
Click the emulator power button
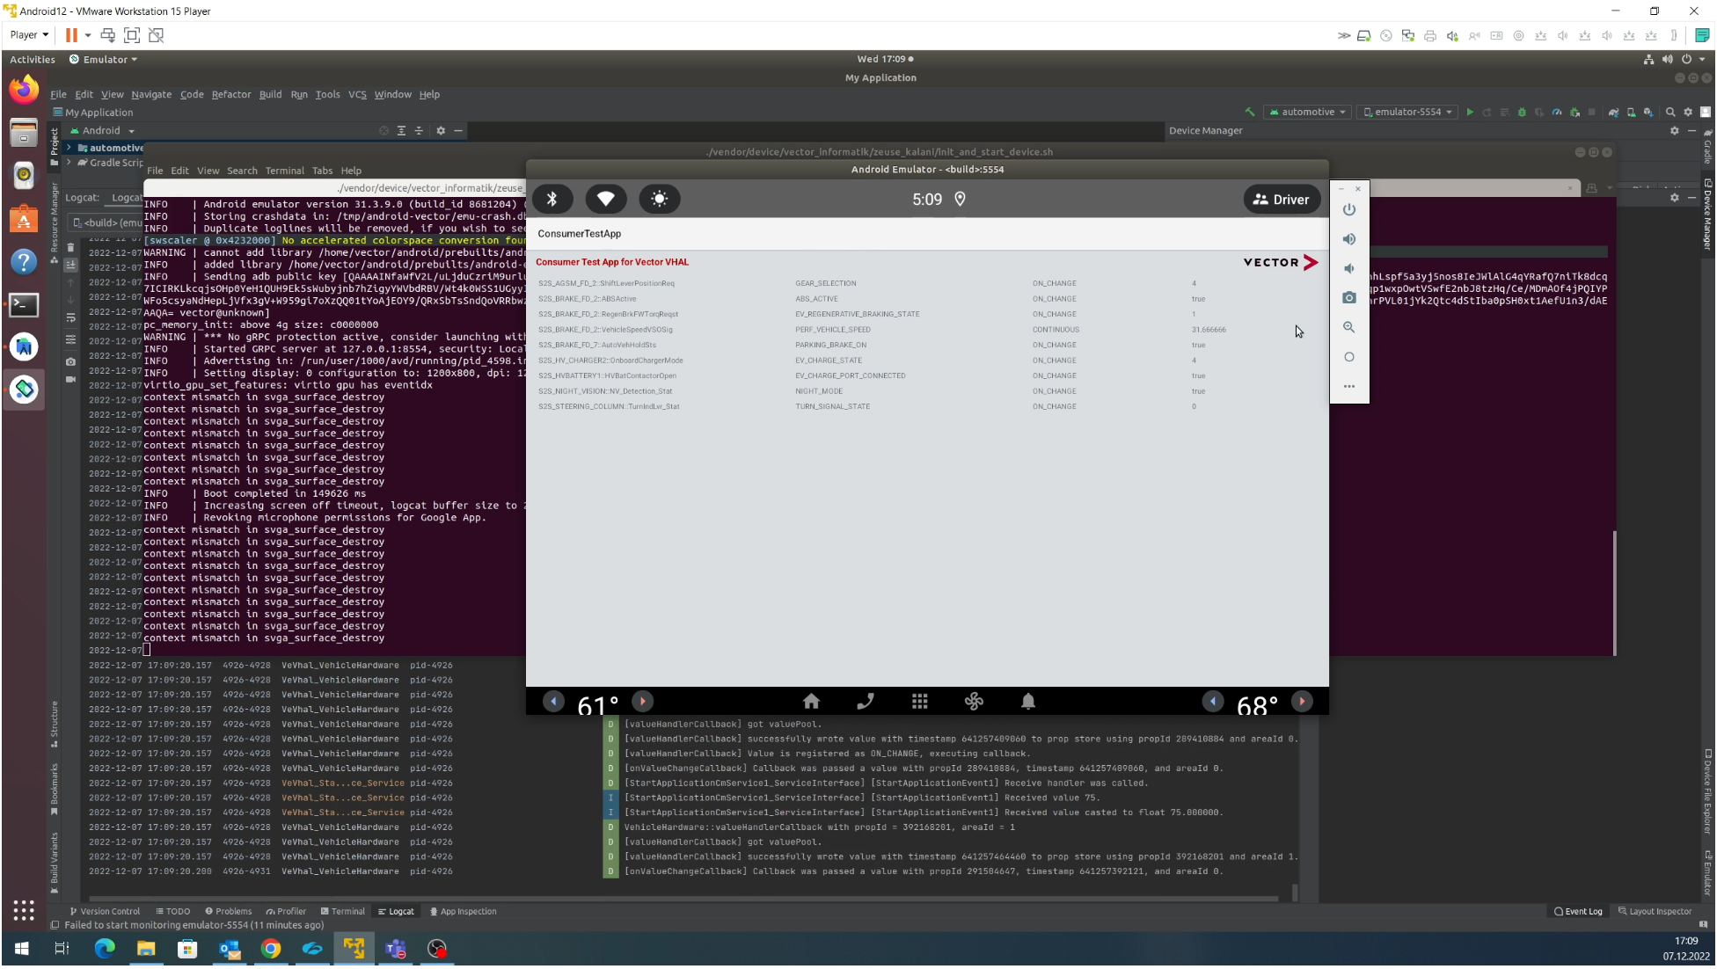[x=1349, y=209]
